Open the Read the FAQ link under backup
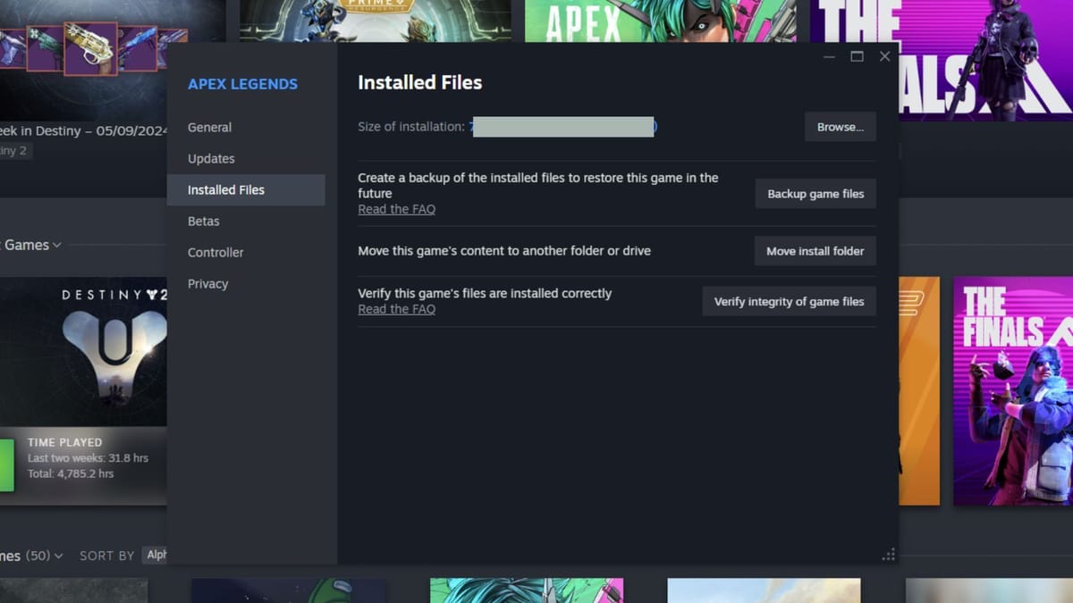 [x=396, y=209]
